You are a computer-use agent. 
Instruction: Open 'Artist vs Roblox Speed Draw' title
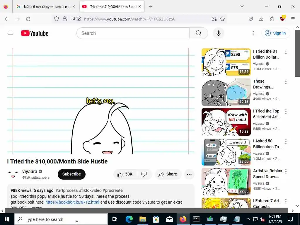tap(267, 174)
